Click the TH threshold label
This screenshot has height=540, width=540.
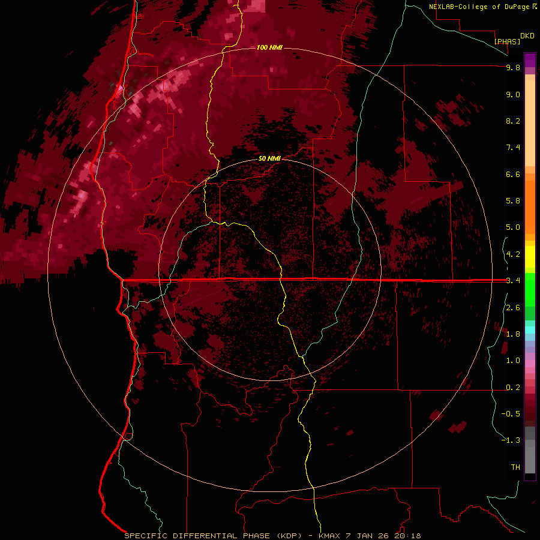(x=515, y=467)
